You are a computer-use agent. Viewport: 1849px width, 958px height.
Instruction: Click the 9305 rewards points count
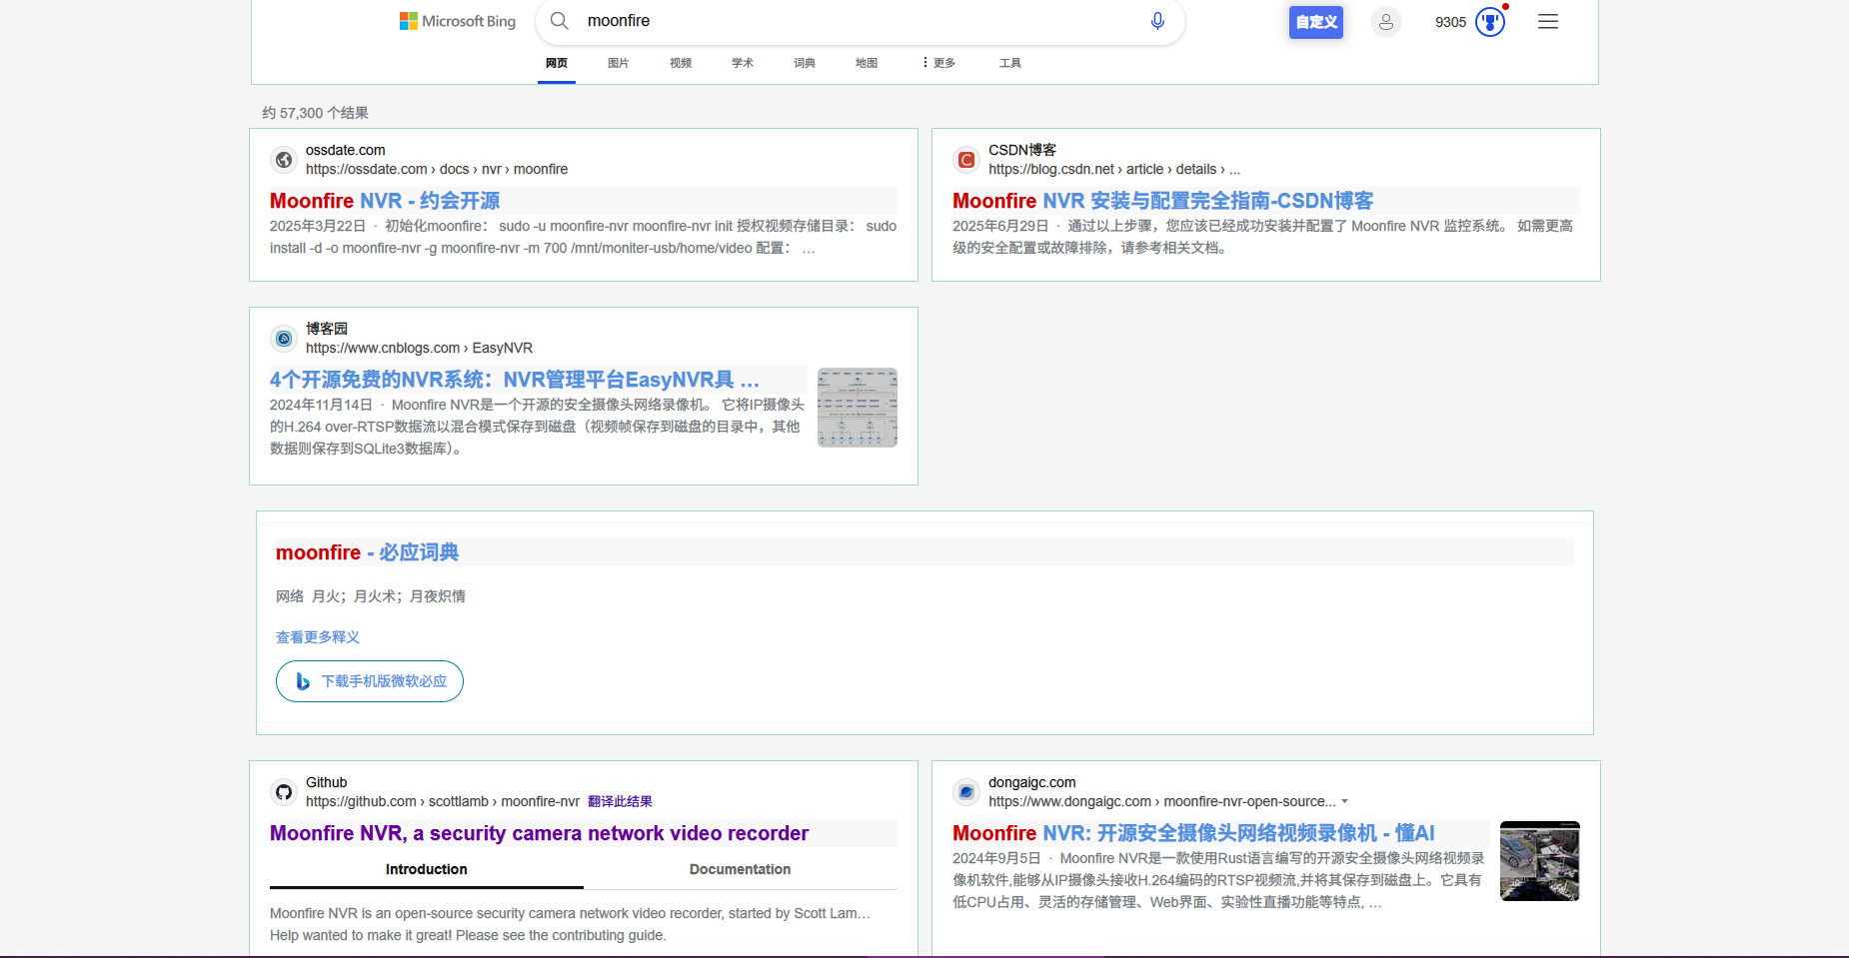(x=1450, y=22)
